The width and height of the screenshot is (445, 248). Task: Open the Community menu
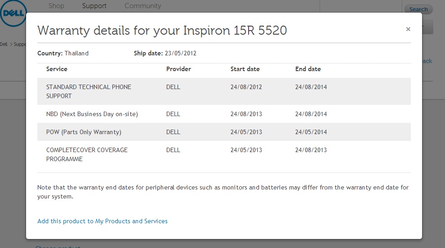(142, 6)
